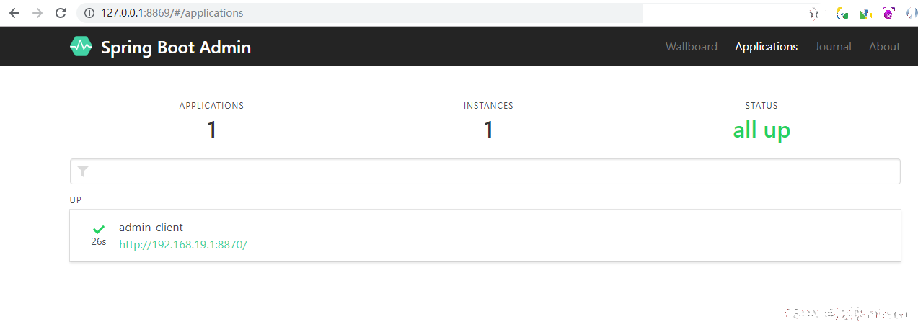Click the all up status text
The height and width of the screenshot is (327, 918).
point(762,130)
